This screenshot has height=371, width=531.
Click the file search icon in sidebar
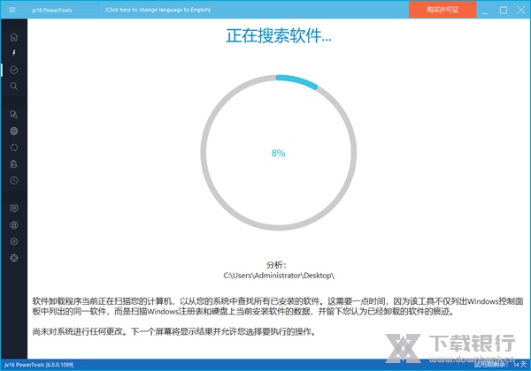tap(13, 114)
